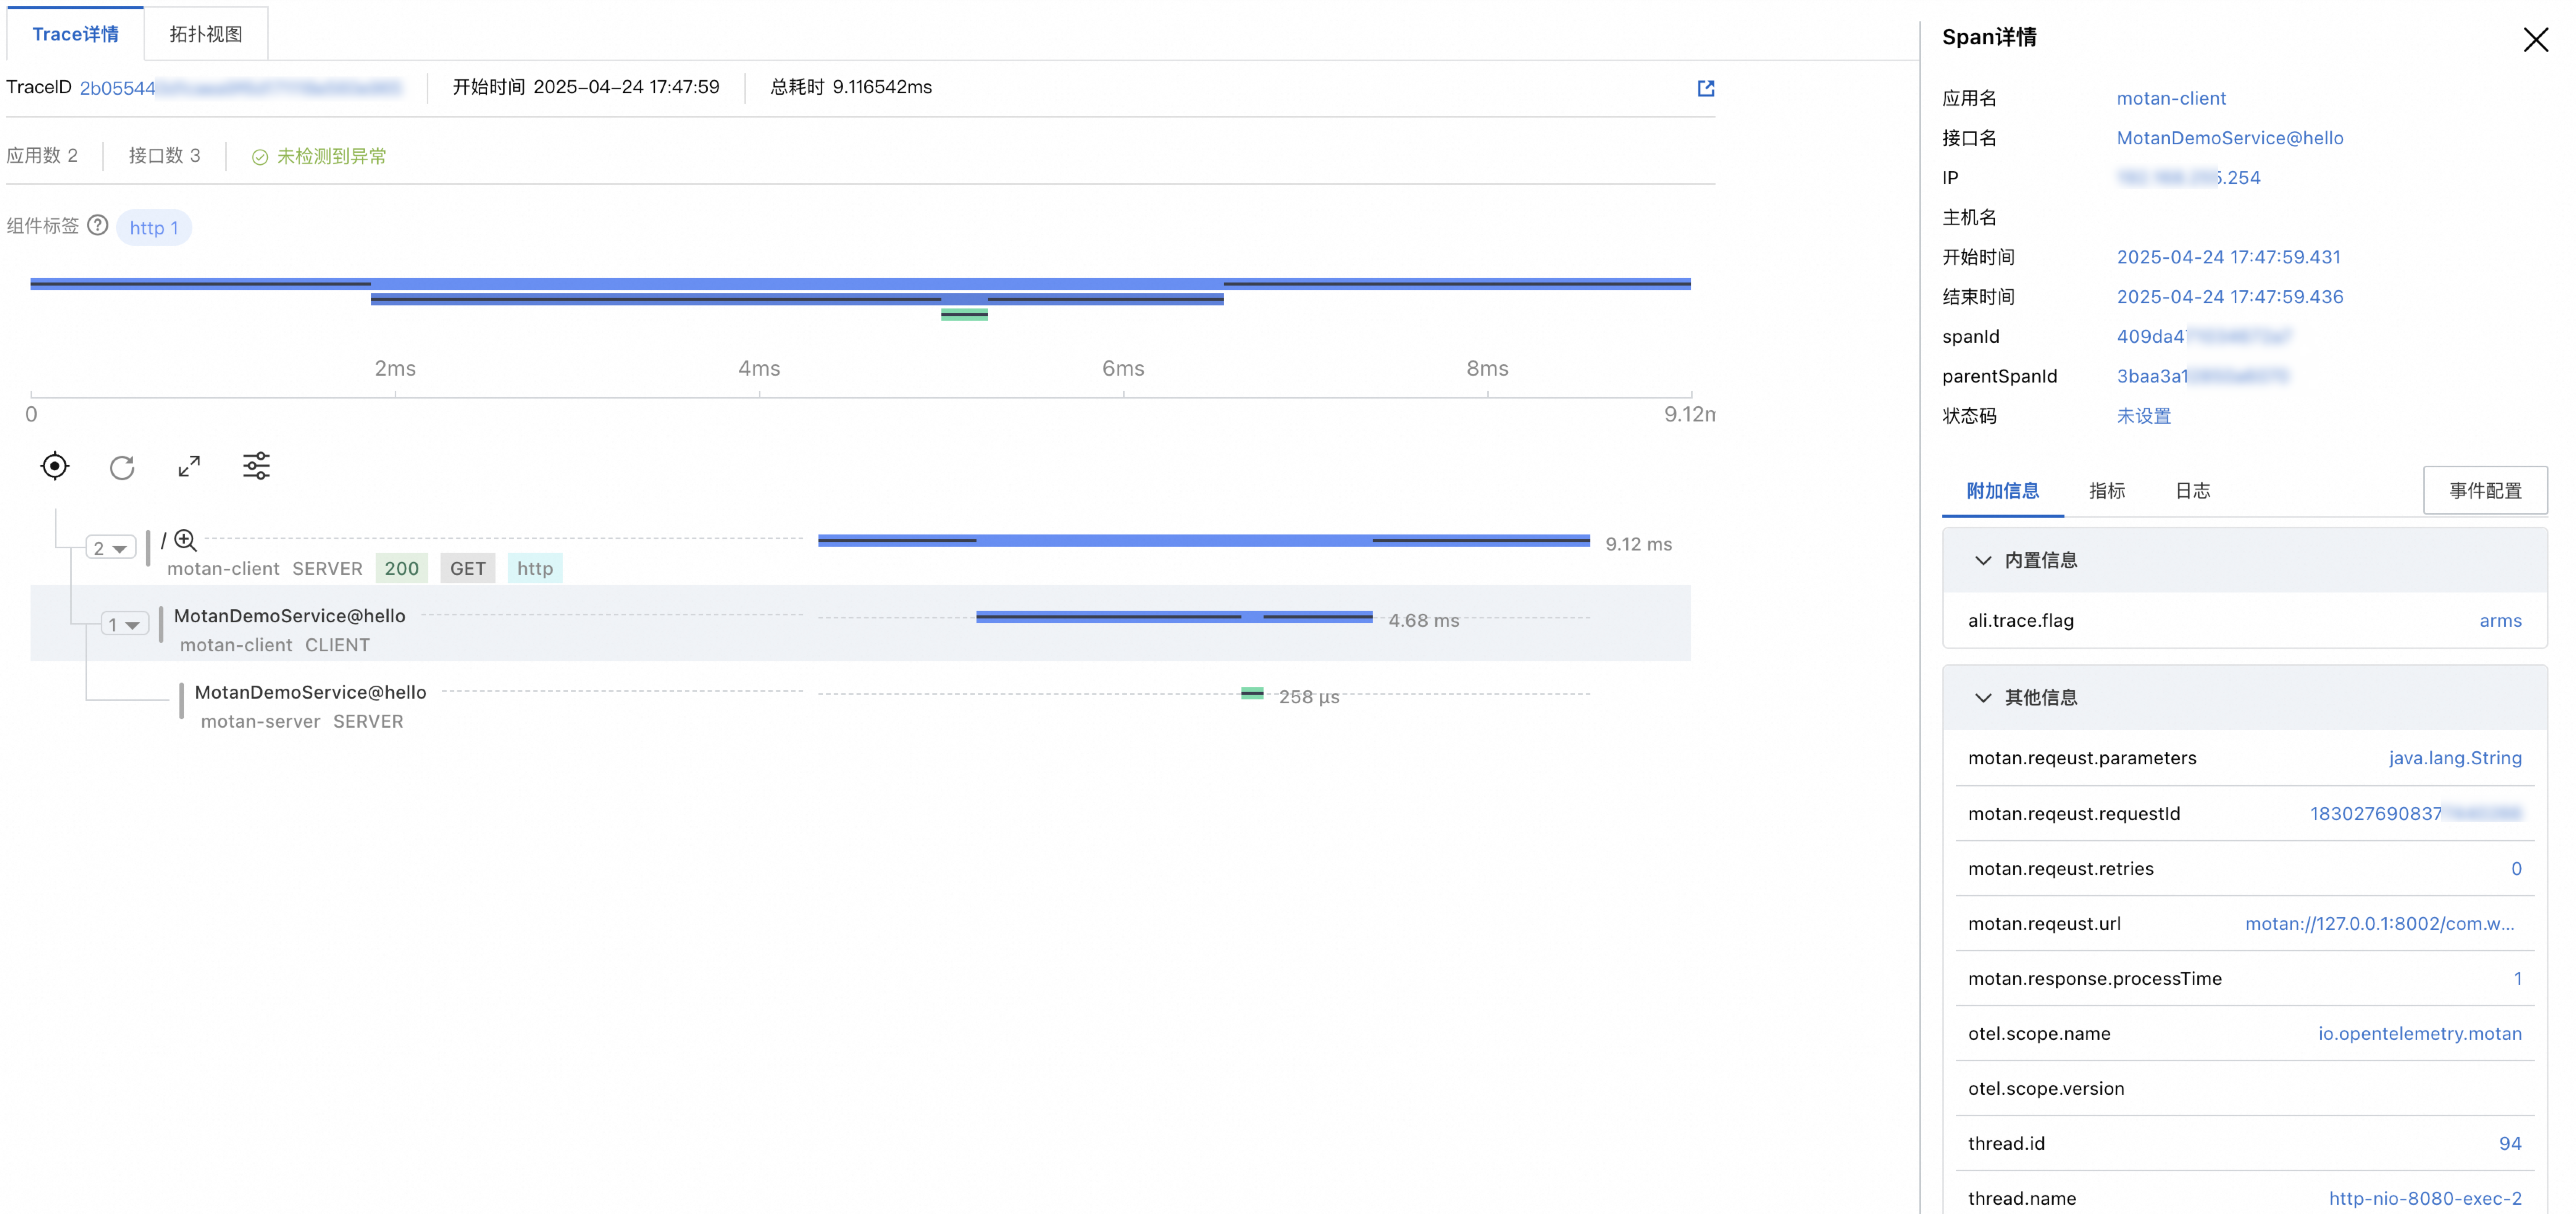Collapse the root span children dropdown showing 2

click(111, 548)
